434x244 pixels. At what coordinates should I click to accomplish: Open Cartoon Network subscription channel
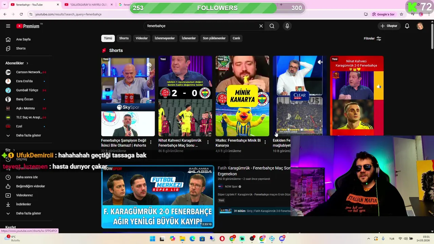(x=26, y=72)
